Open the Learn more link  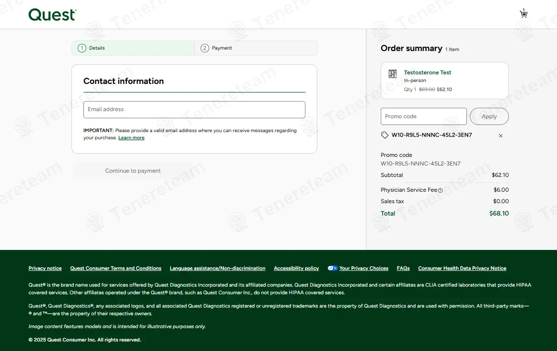coord(132,138)
